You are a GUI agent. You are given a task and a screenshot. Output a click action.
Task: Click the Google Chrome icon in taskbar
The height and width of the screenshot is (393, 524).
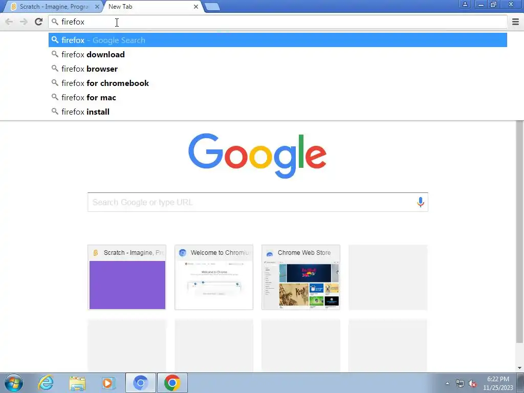[x=172, y=383]
